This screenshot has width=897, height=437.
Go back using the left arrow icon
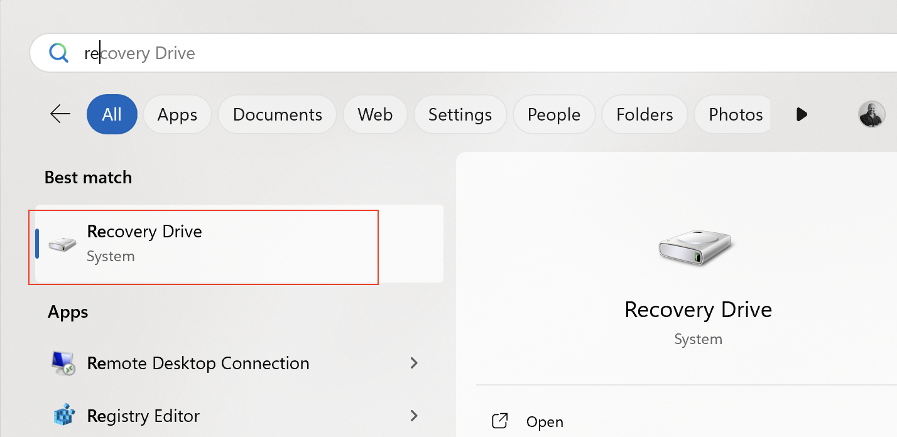tap(60, 114)
